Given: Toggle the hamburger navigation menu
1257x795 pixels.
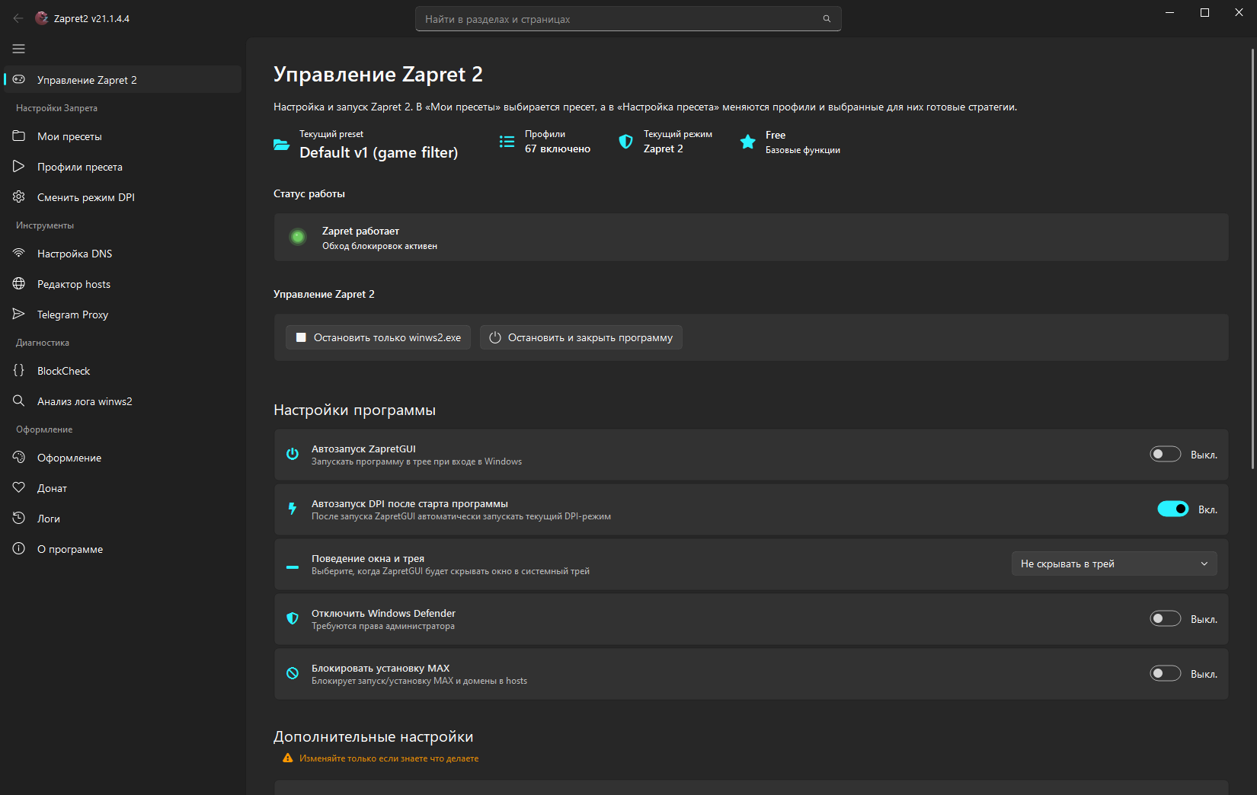Looking at the screenshot, I should pyautogui.click(x=19, y=49).
